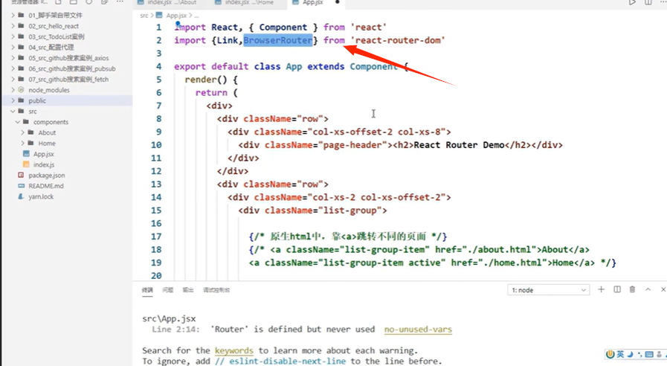
Task: Click the src breadcrumb
Action: coord(144,16)
